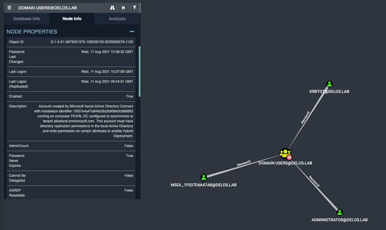Viewport: 386px width, 230px height.
Task: Select the KRBTGT@DELOS.LAB user node
Action: pos(329,84)
